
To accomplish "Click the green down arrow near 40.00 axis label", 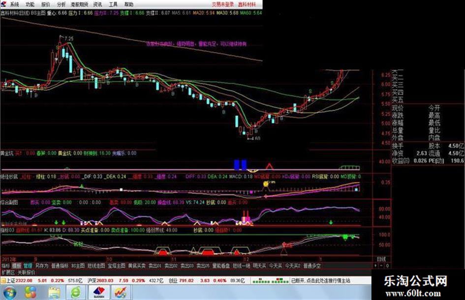I will pos(331,222).
